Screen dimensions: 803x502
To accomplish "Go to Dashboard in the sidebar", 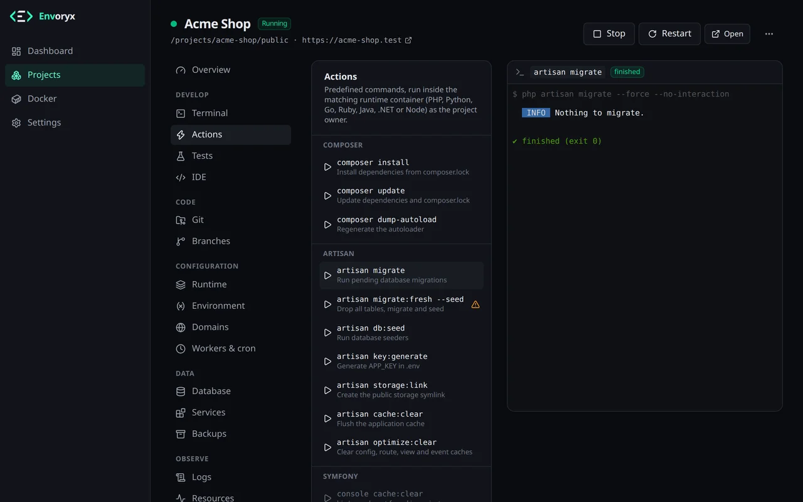I will (x=75, y=51).
